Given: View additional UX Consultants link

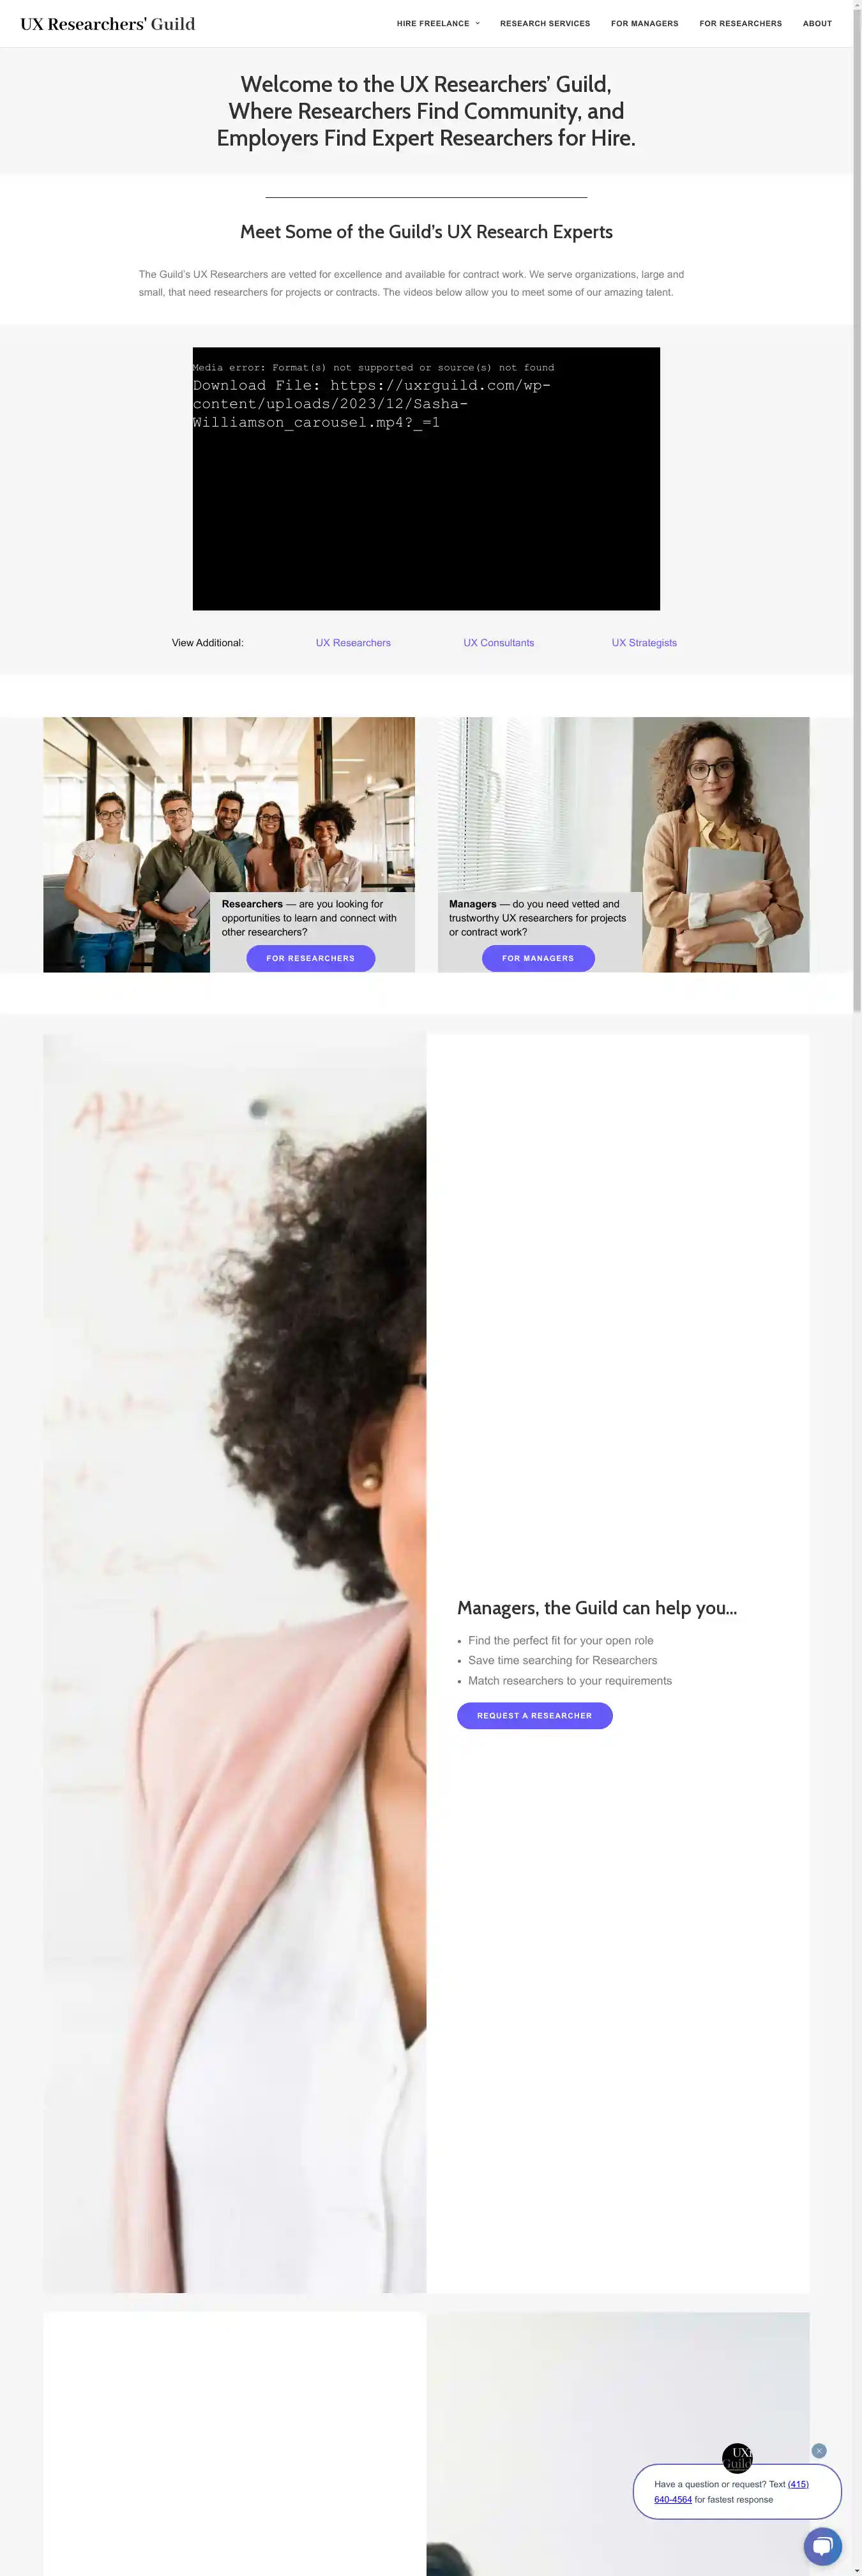Looking at the screenshot, I should [499, 643].
